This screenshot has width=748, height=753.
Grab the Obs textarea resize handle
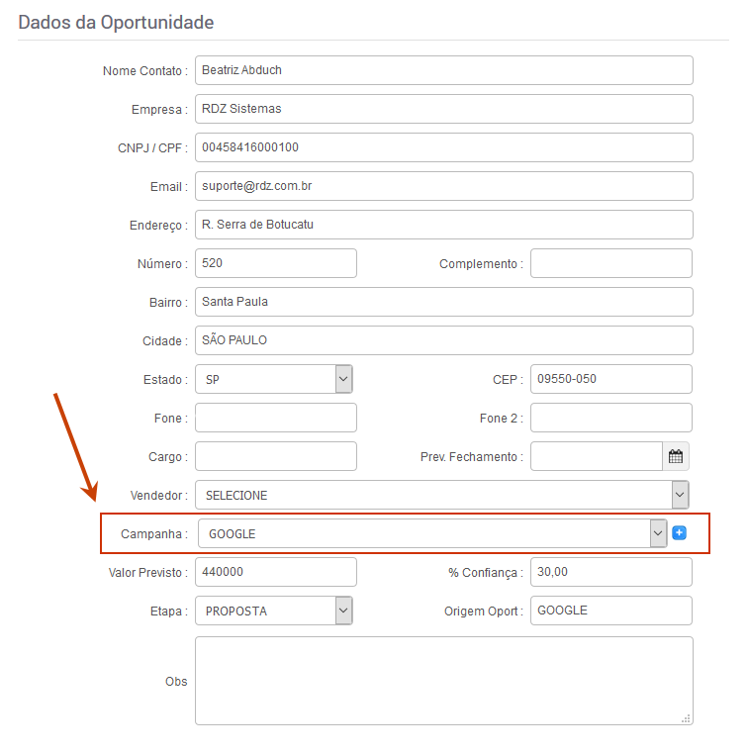coord(686,718)
